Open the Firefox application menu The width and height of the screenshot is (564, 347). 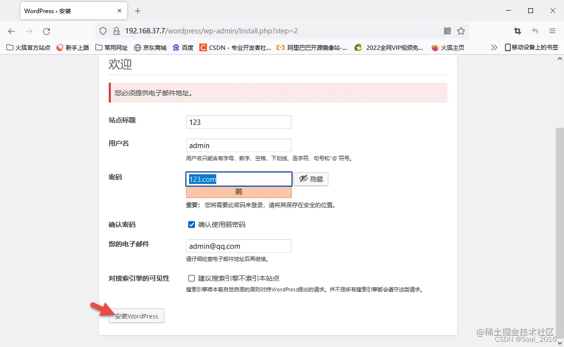(552, 30)
